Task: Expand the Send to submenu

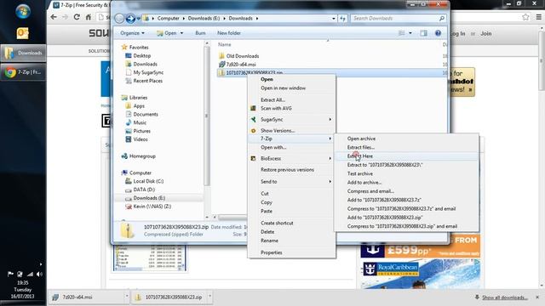Action: pyautogui.click(x=291, y=181)
